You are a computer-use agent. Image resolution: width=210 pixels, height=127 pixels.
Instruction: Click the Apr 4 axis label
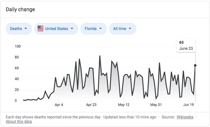59,105
